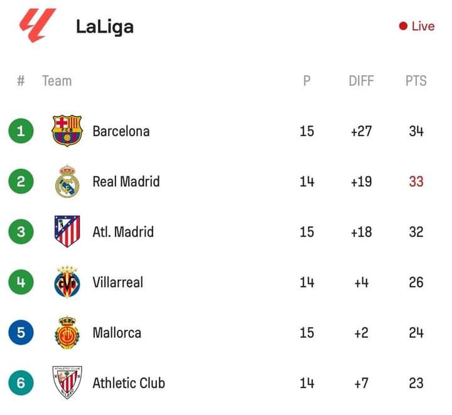Viewport: 452px width, 415px height.
Task: Select the P matches played header
Action: (x=307, y=81)
